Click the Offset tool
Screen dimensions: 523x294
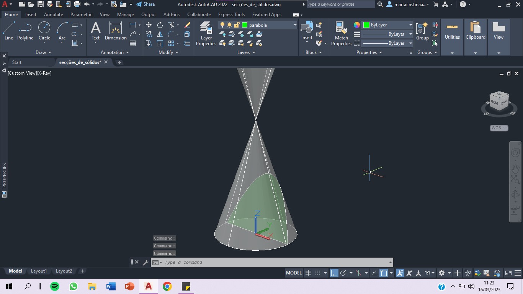(187, 43)
